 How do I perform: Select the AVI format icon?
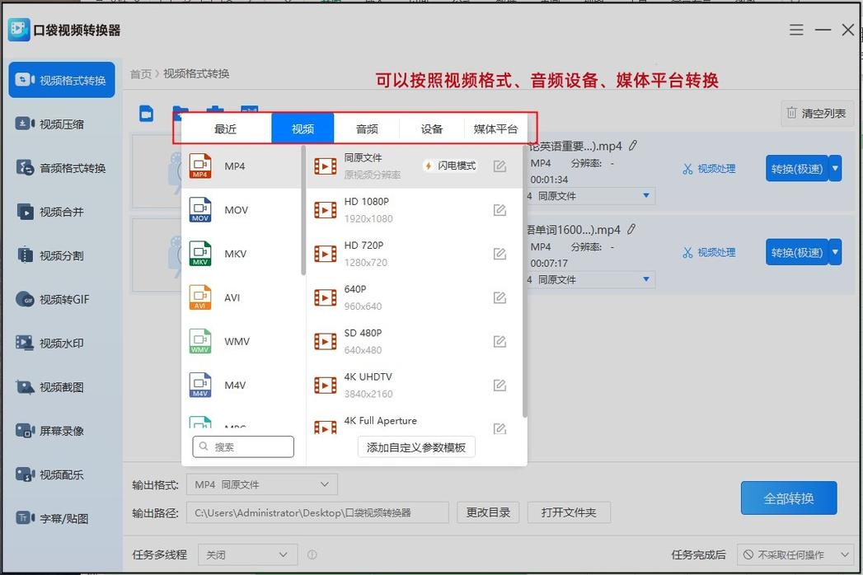tap(200, 297)
